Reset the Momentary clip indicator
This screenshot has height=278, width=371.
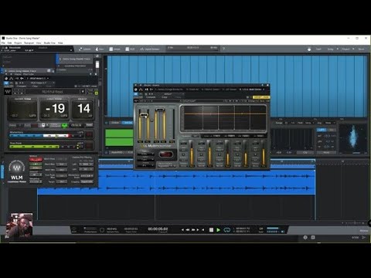click(90, 134)
